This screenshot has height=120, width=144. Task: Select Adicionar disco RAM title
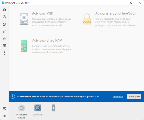tap(47, 41)
